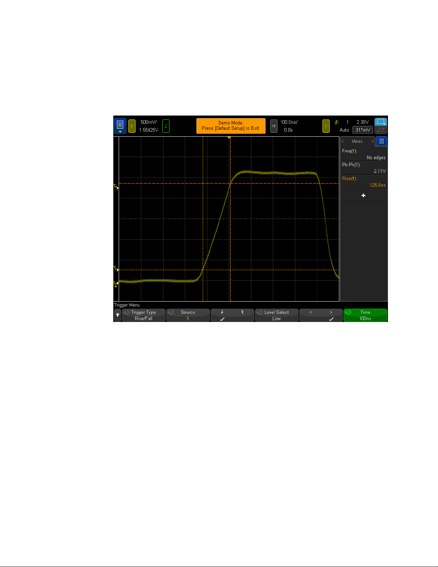The height and width of the screenshot is (567, 438).
Task: Select the rising edge option in softkey
Action: [222, 315]
